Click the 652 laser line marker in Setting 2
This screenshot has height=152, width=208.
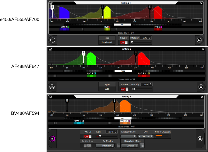pyautogui.click(x=136, y=53)
